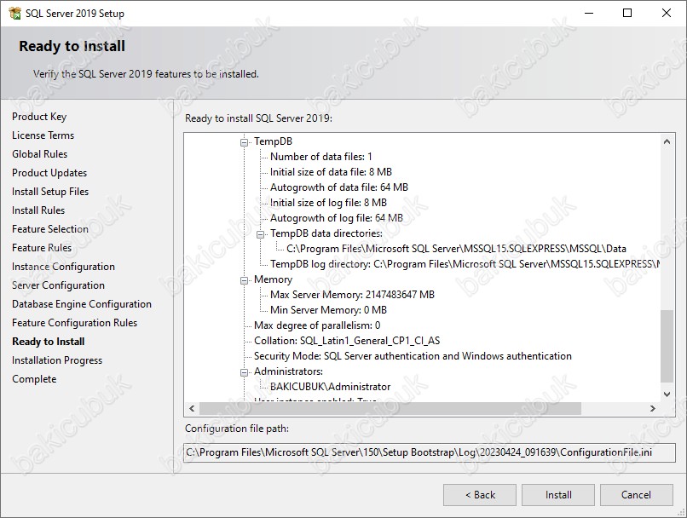Select 'Initial size of data file: 8 MB'
Screen dimensions: 687x518
[x=331, y=172]
